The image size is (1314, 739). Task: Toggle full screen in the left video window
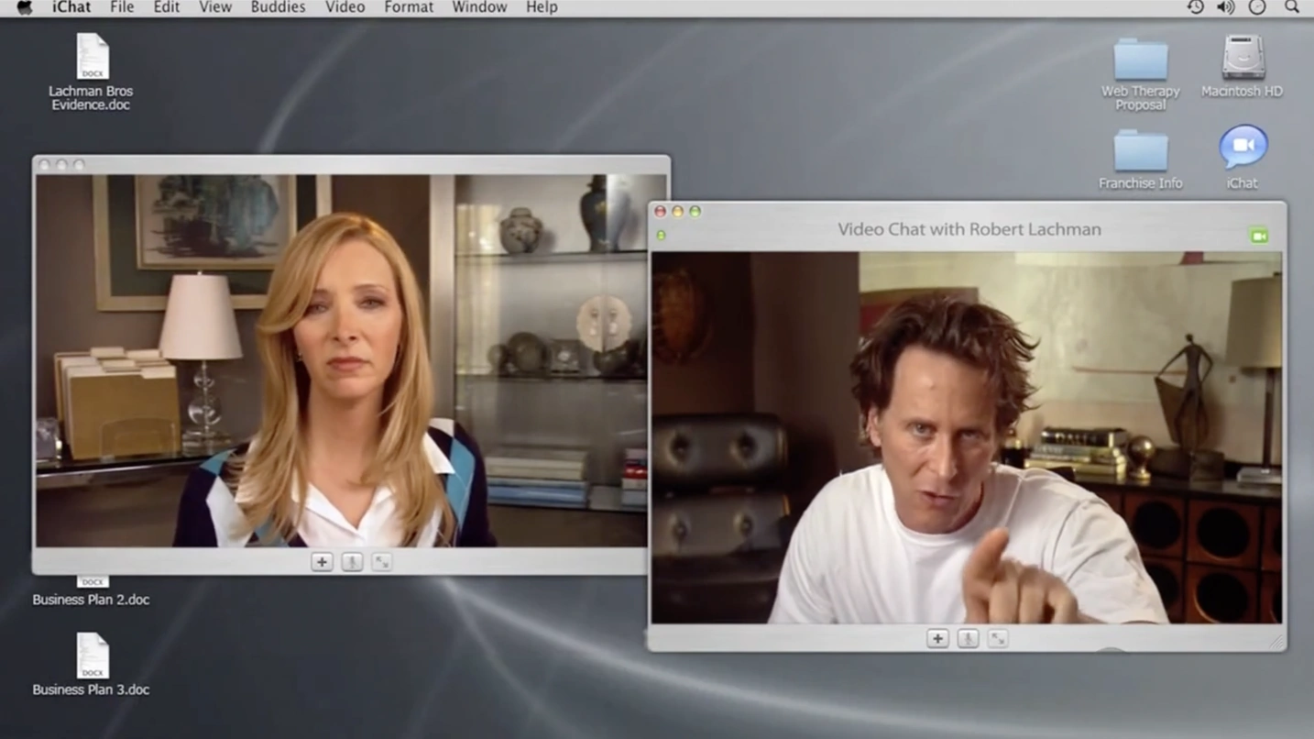pos(382,562)
